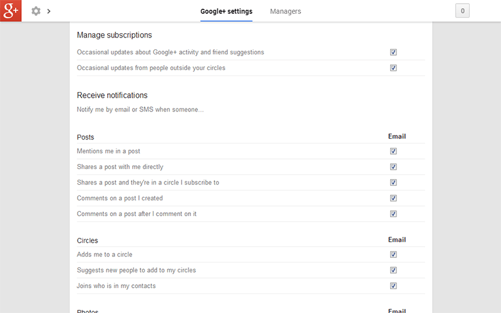Select the Receive notifications heading
501x313 pixels.
click(112, 95)
